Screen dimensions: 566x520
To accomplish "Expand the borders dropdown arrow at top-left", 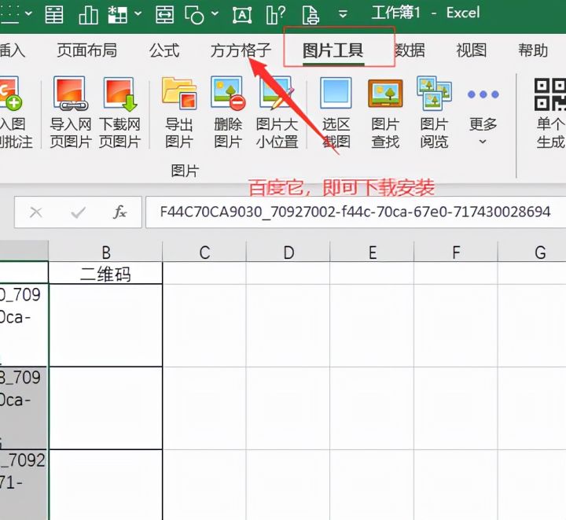I will click(x=28, y=14).
